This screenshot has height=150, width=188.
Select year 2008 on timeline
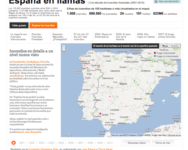90,143
